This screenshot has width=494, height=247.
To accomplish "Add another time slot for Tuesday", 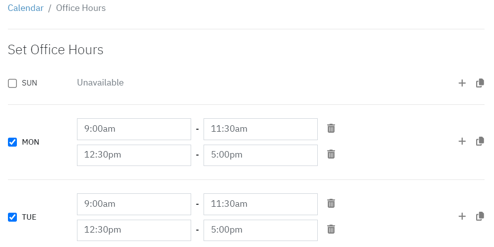I will pos(462,216).
